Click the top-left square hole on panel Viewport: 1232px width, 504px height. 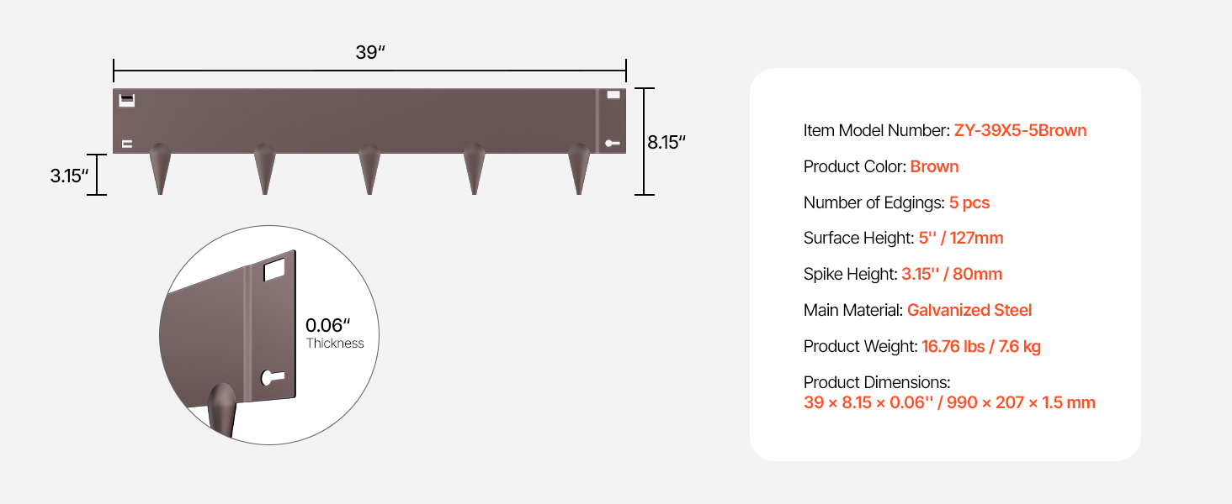(127, 100)
